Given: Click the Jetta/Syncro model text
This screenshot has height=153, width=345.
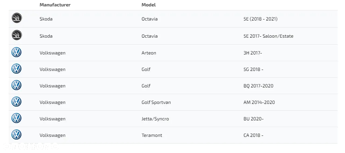Looking at the screenshot, I should [x=155, y=119].
